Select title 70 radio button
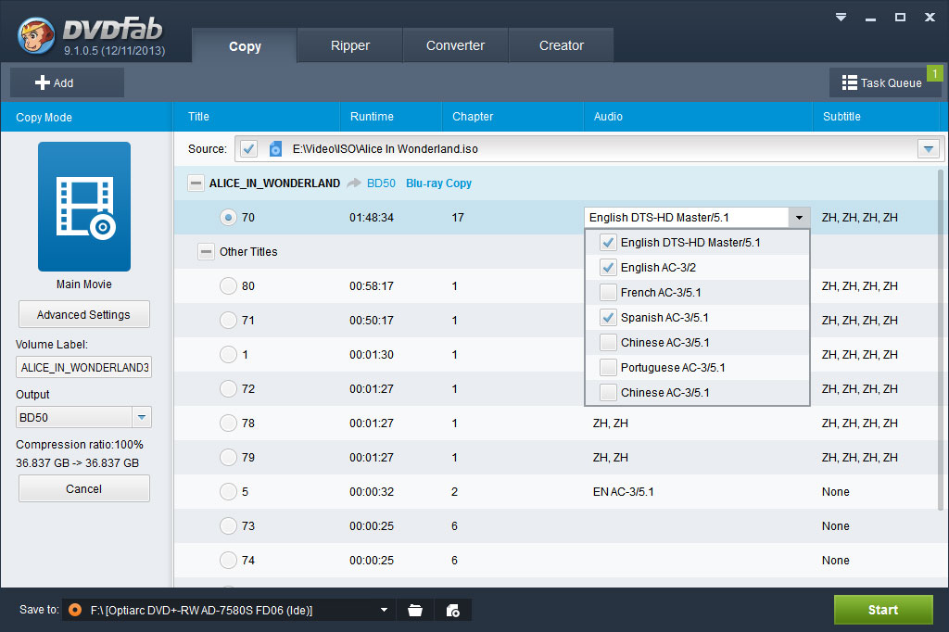This screenshot has height=632, width=949. [228, 218]
